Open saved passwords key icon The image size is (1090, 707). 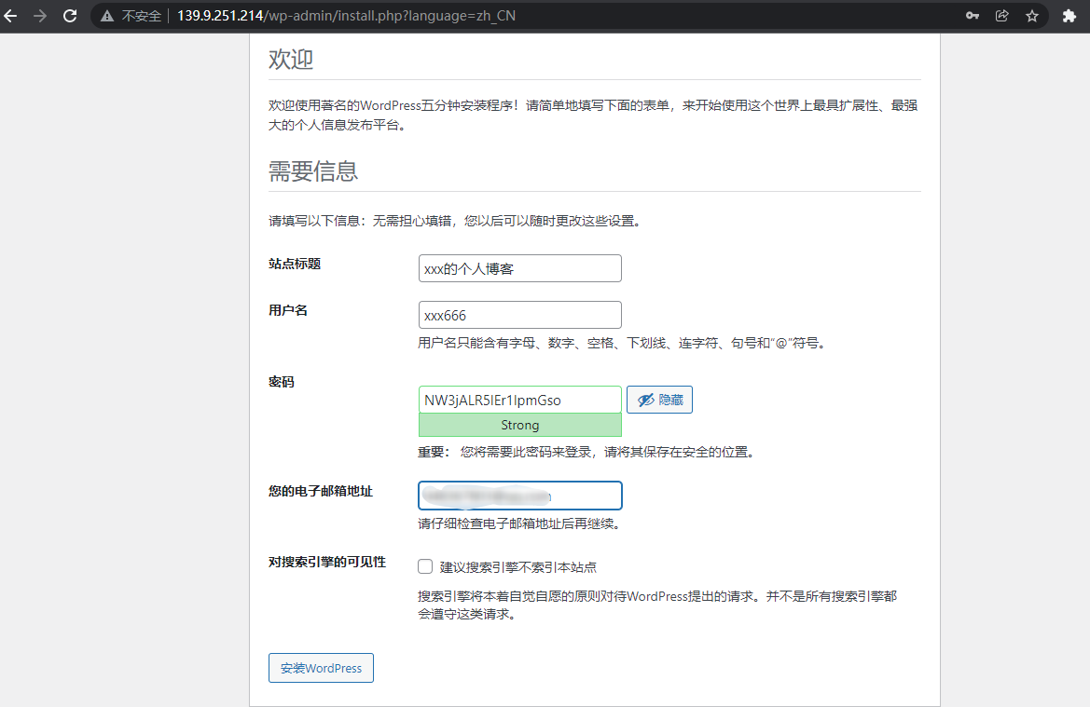pyautogui.click(x=973, y=15)
